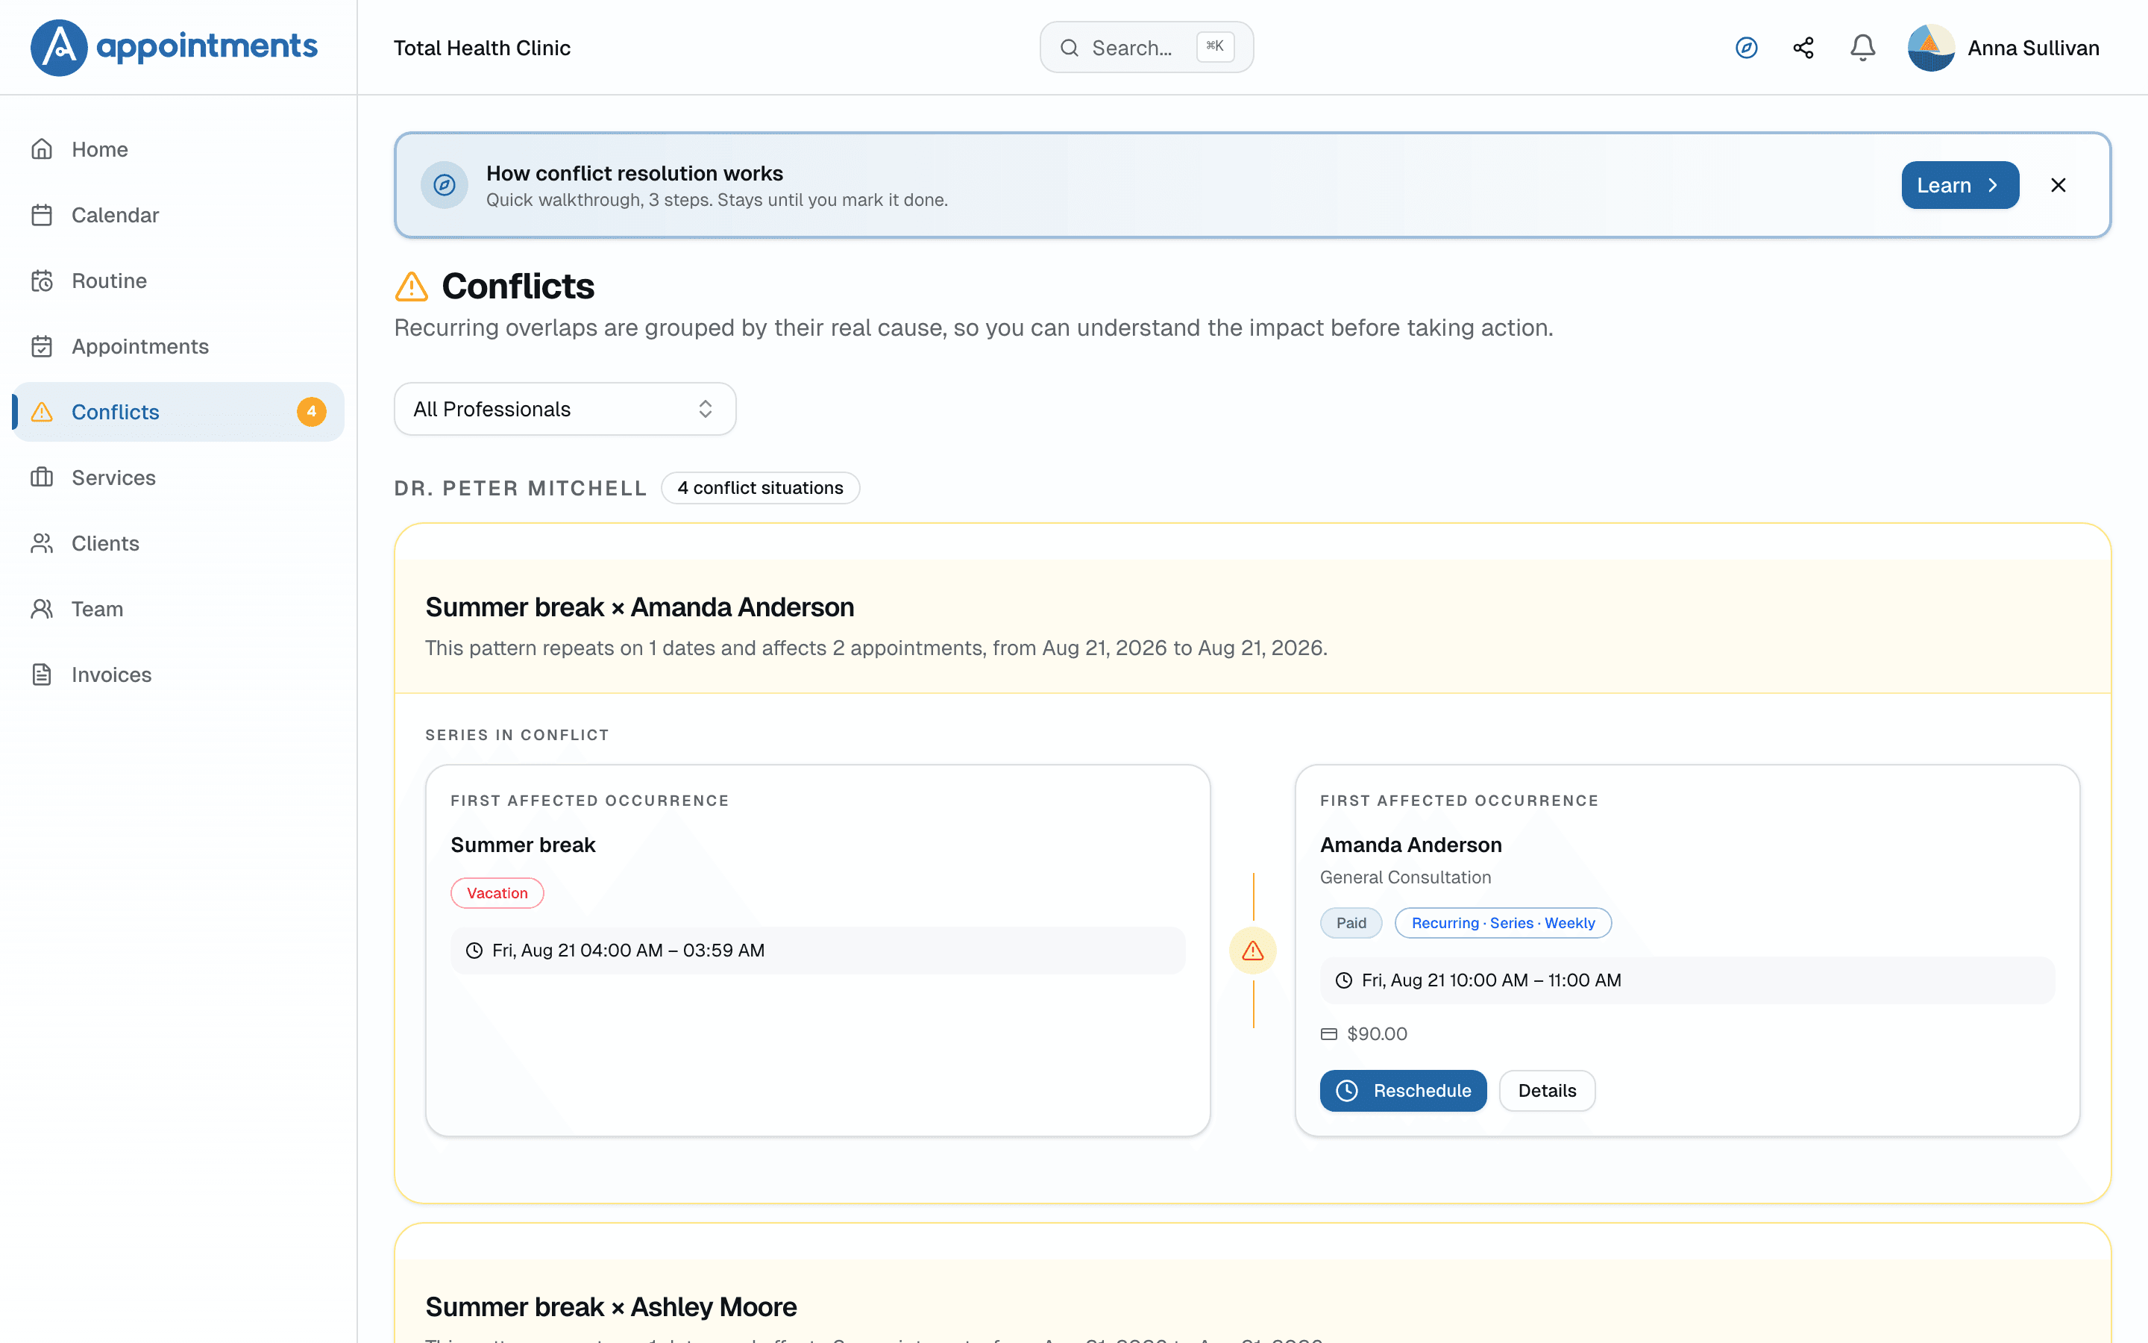2148x1343 pixels.
Task: Open notifications bell
Action: tap(1862, 48)
